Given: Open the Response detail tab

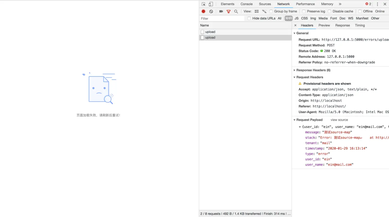Looking at the screenshot, I should (343, 25).
